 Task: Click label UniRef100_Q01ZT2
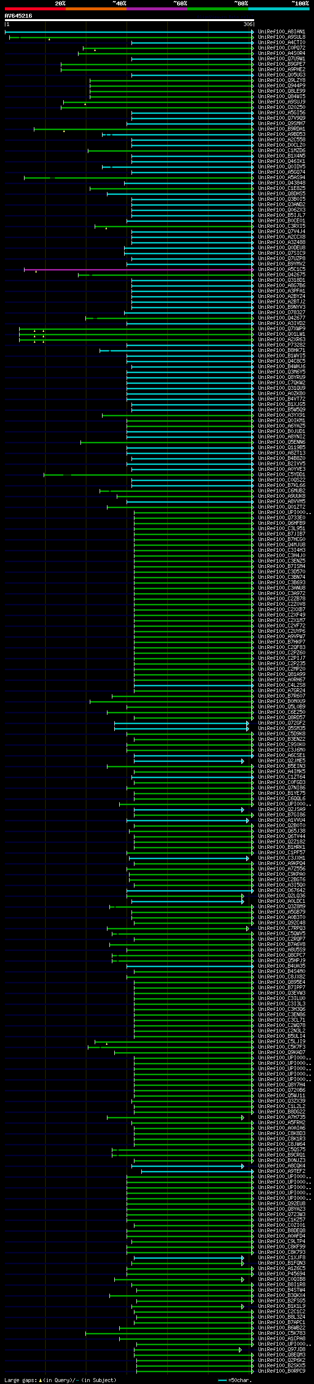pyautogui.click(x=281, y=507)
